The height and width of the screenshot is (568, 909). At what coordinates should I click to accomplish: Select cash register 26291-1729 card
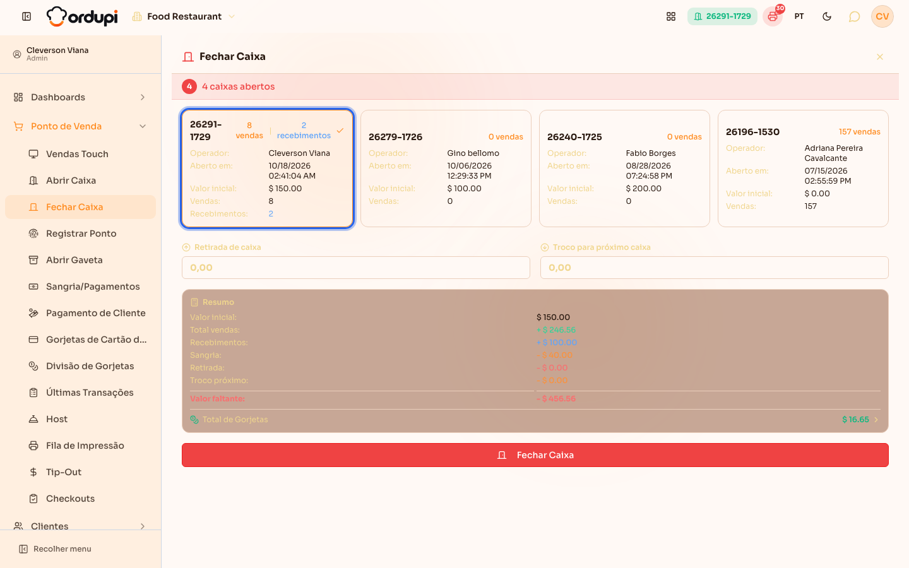coord(268,169)
